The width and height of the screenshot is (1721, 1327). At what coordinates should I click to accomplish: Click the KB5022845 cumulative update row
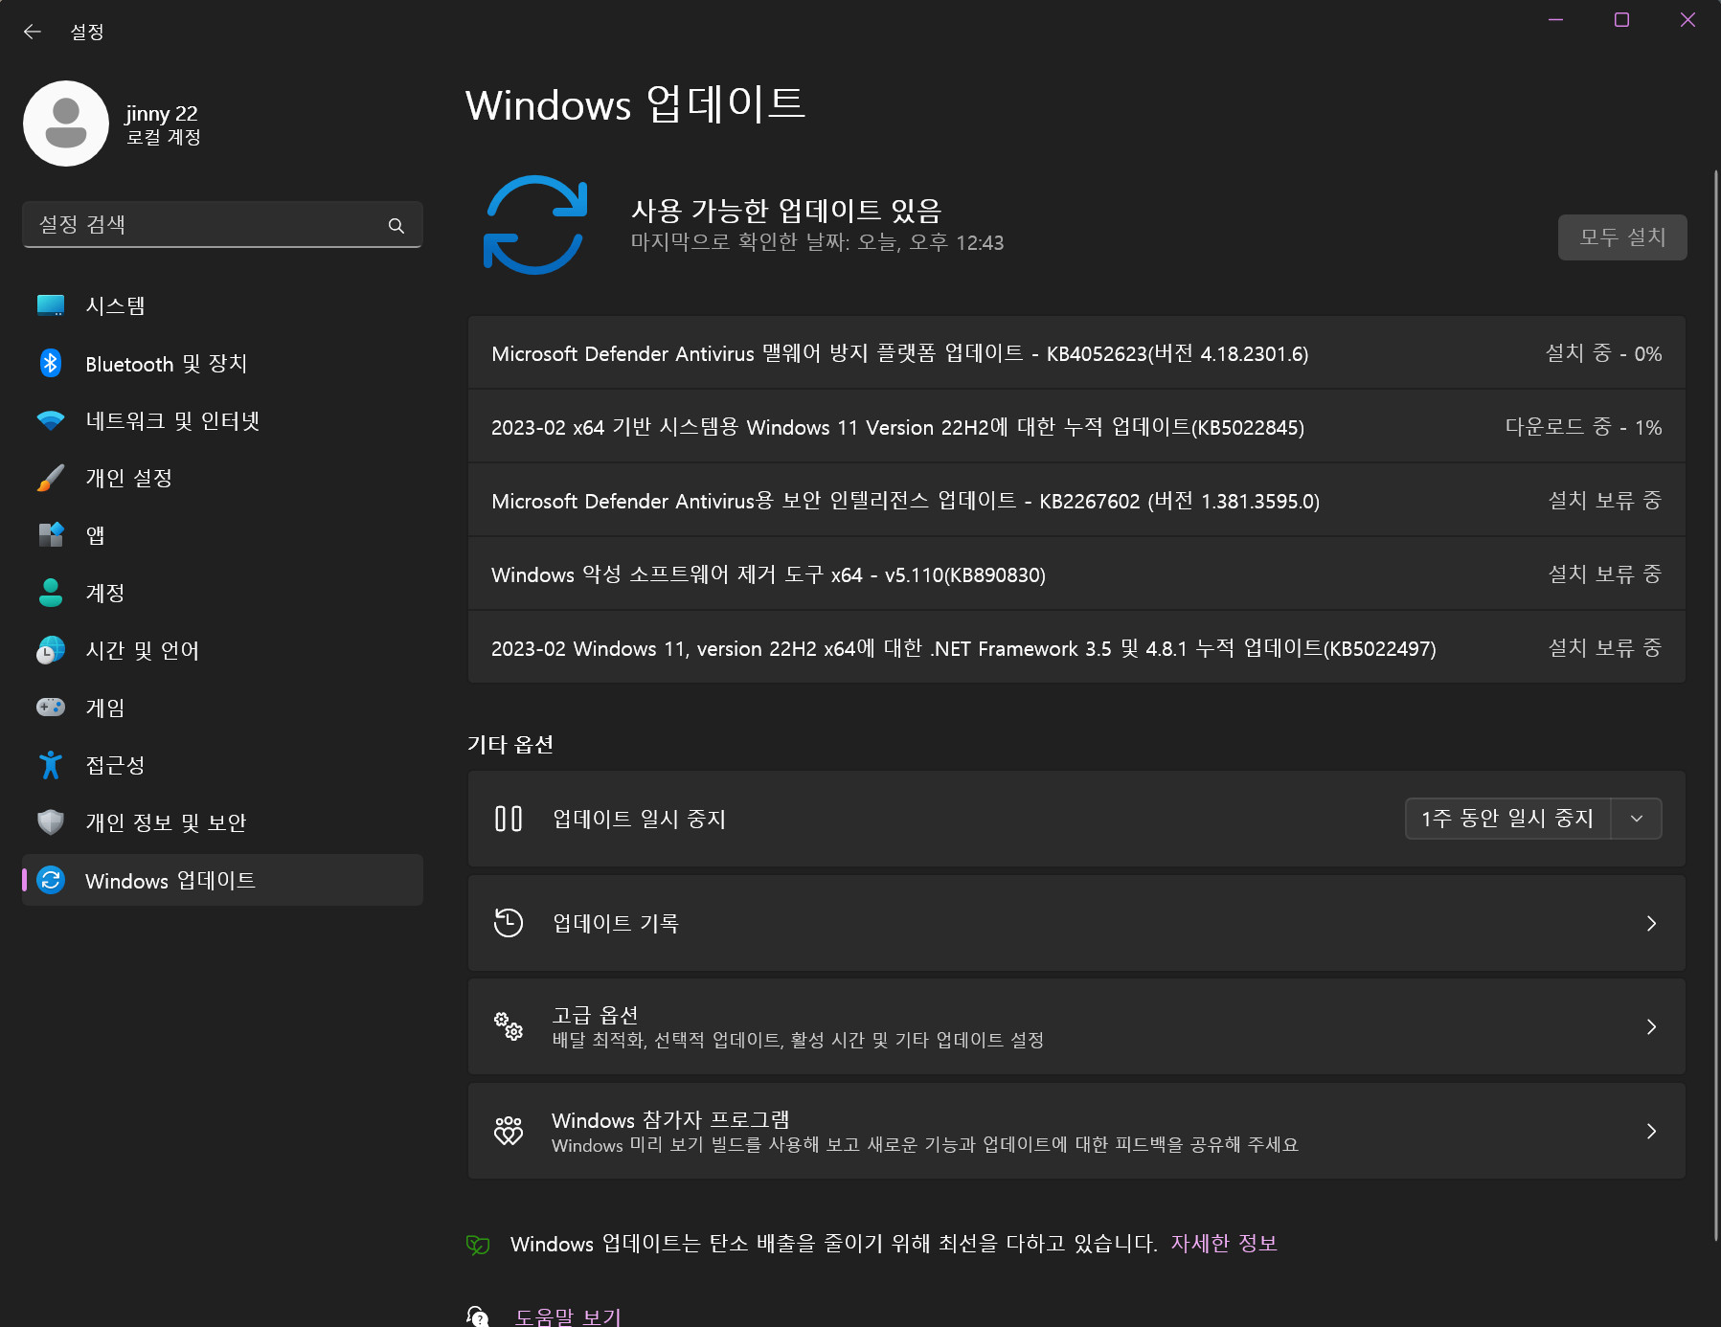point(1076,427)
